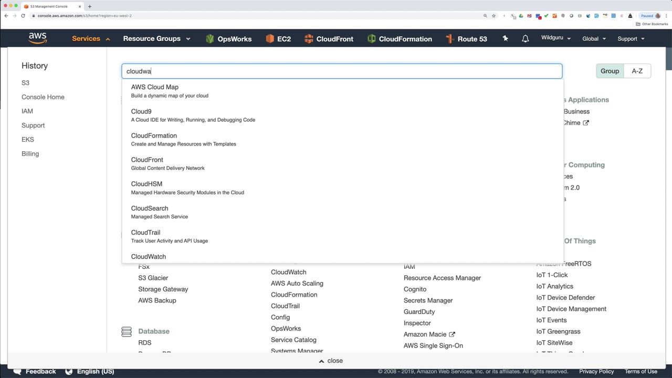Open Secrets Manager service
Screen dimensions: 672x378
(428, 300)
